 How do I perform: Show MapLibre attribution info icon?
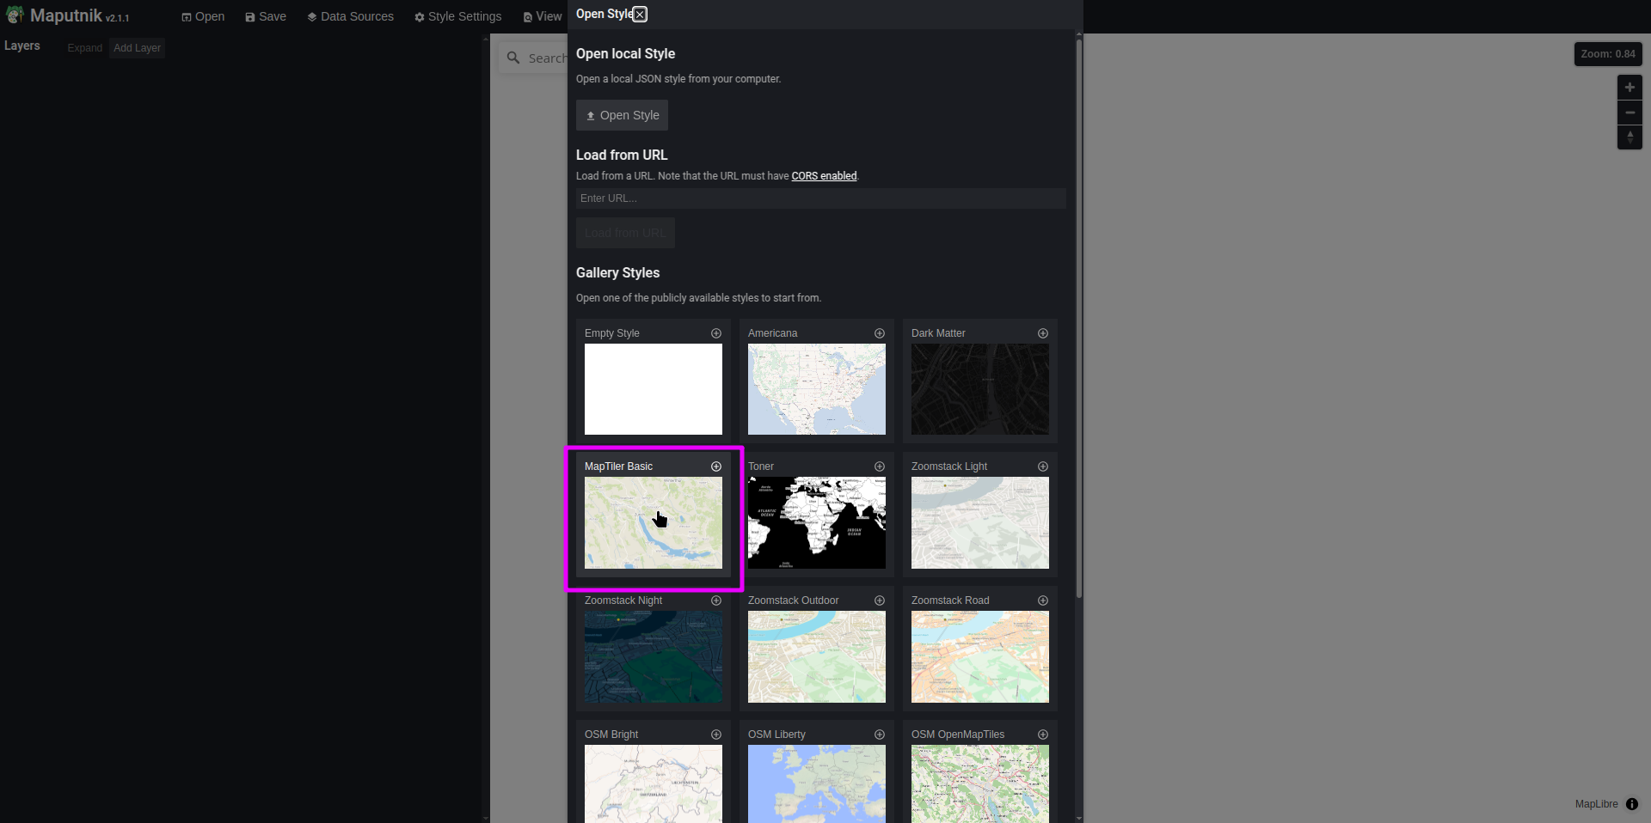point(1631,804)
